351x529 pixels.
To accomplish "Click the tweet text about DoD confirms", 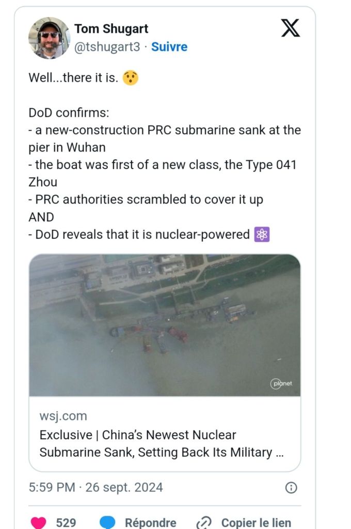I will click(x=165, y=174).
